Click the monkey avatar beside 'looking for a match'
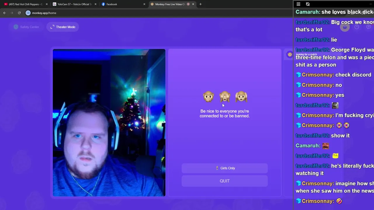This screenshot has height=210, width=374. pos(290,54)
